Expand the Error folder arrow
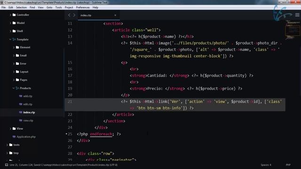This screenshot has width=301, height=169. pyautogui.click(x=14, y=64)
